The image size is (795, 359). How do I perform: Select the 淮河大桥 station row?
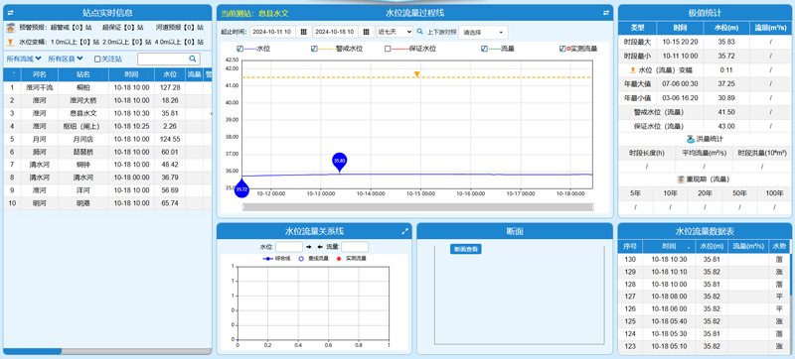click(107, 100)
